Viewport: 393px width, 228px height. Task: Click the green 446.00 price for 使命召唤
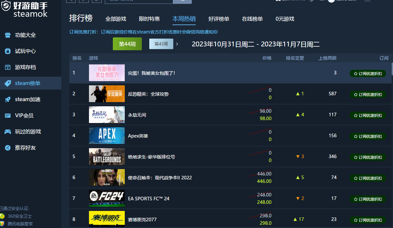click(264, 181)
